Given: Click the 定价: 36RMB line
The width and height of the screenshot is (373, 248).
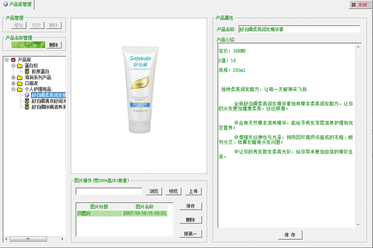Looking at the screenshot, I should (232, 51).
